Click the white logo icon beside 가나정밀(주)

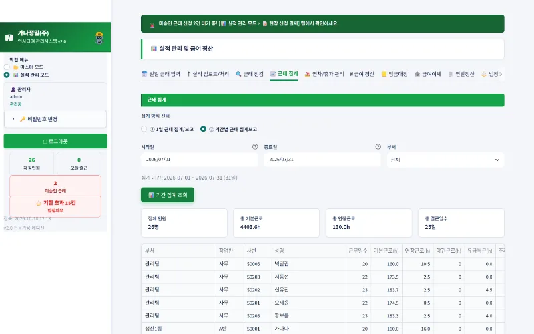coord(9,37)
